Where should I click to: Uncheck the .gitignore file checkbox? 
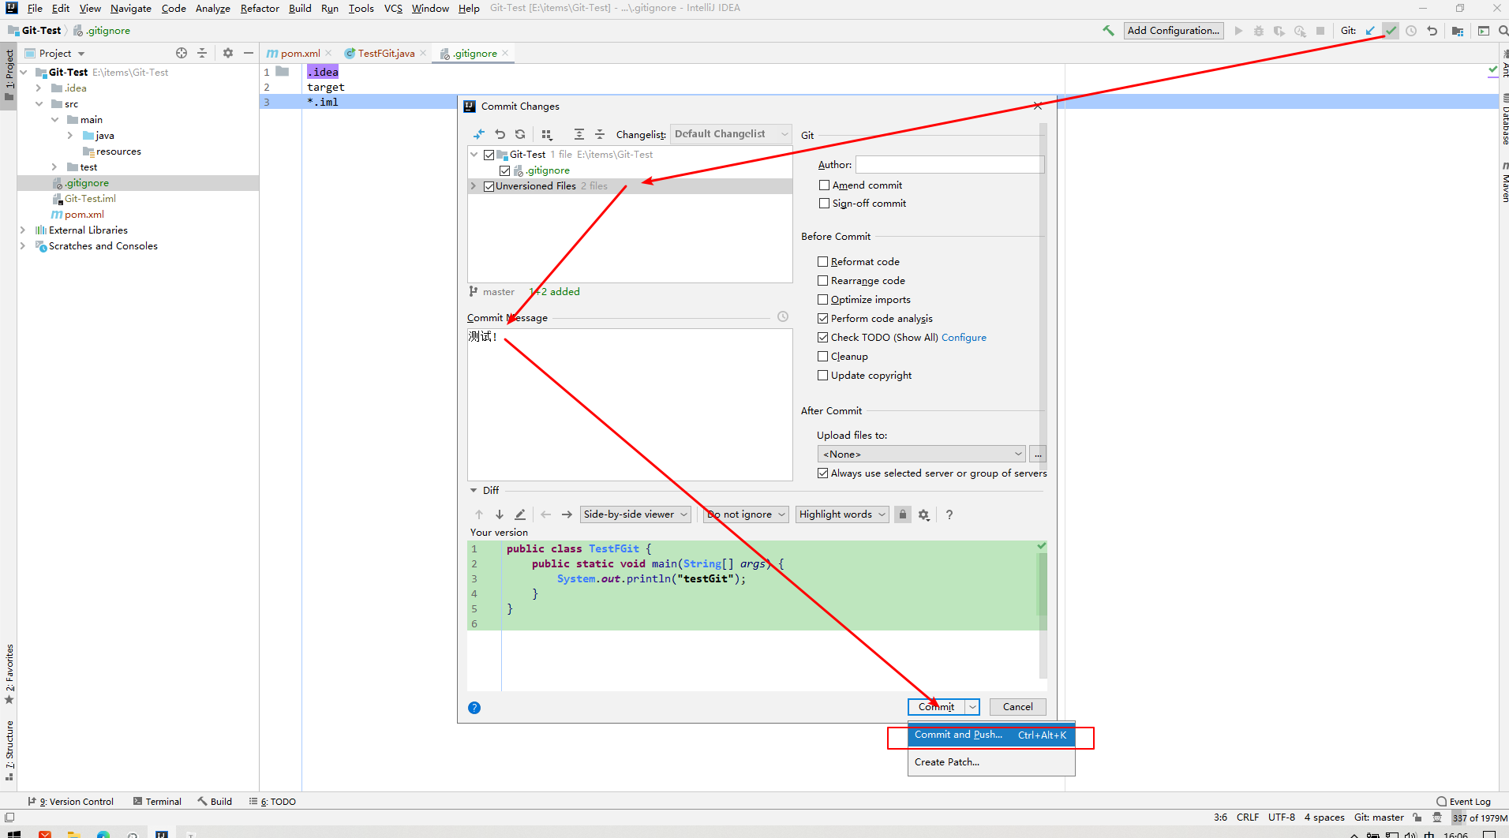[x=505, y=170]
